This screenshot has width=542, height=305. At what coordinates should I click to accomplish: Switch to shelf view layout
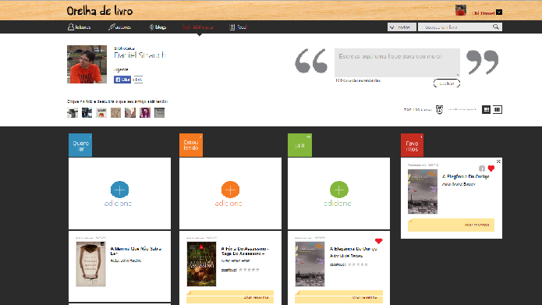click(498, 110)
